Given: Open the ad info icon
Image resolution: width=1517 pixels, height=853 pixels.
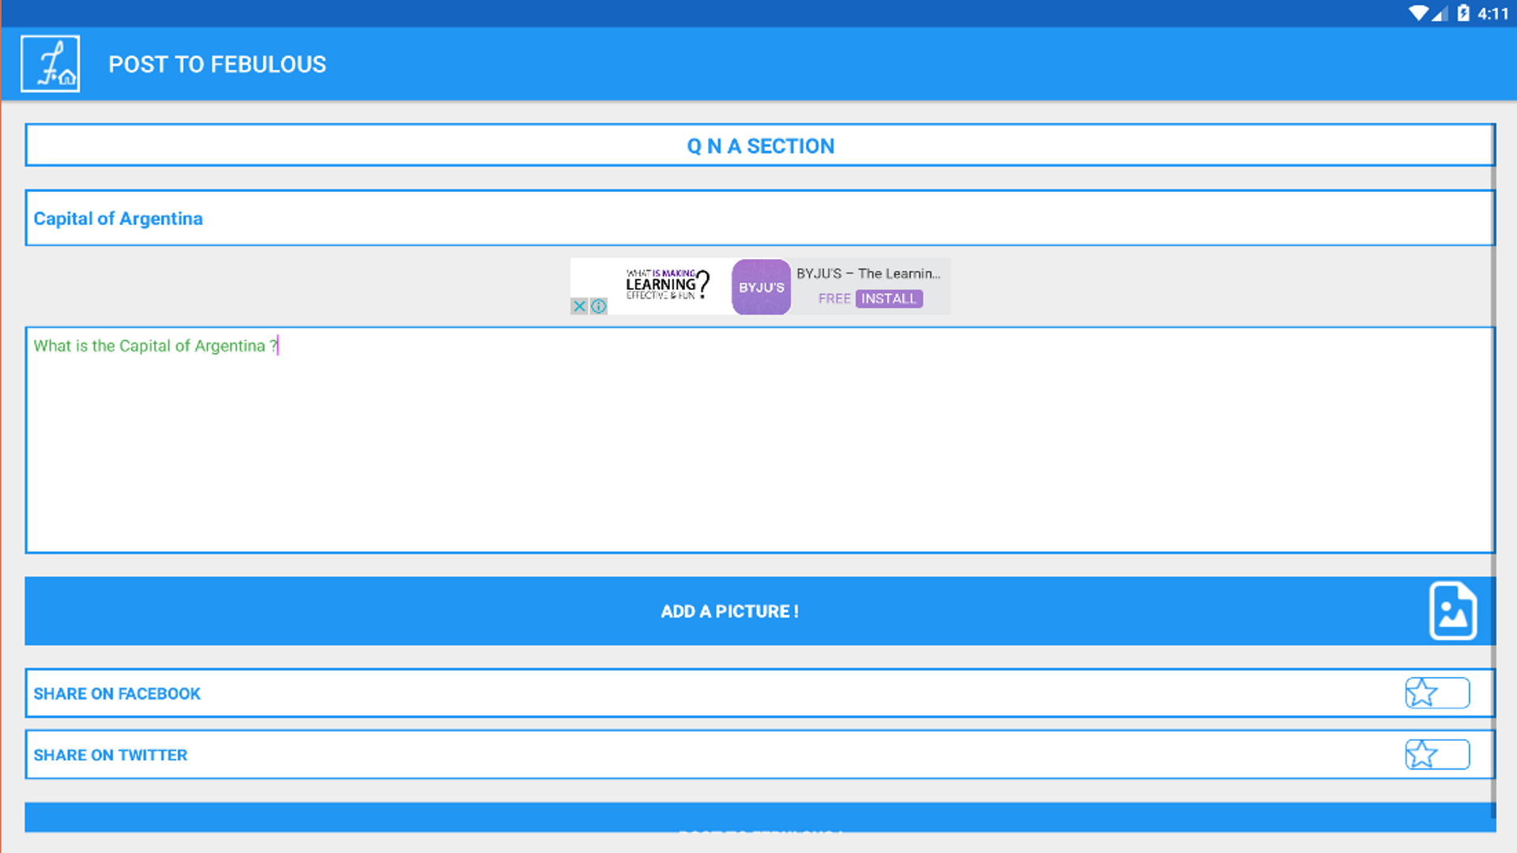Looking at the screenshot, I should tap(599, 306).
